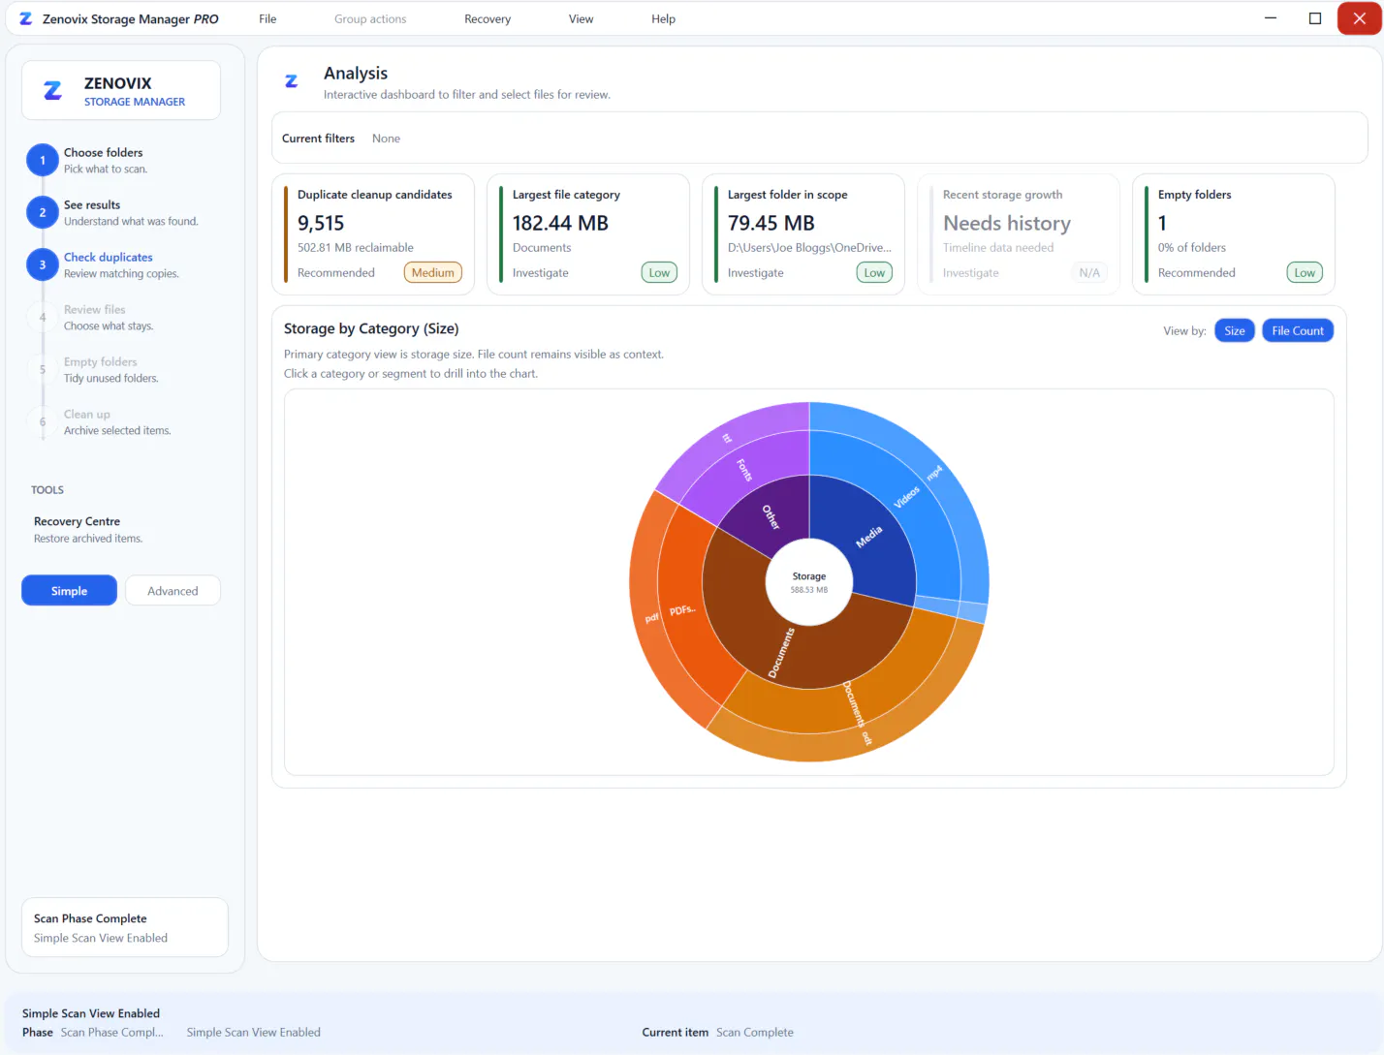The height and width of the screenshot is (1055, 1384).
Task: Drill into the odt outer segment
Action: point(865,737)
